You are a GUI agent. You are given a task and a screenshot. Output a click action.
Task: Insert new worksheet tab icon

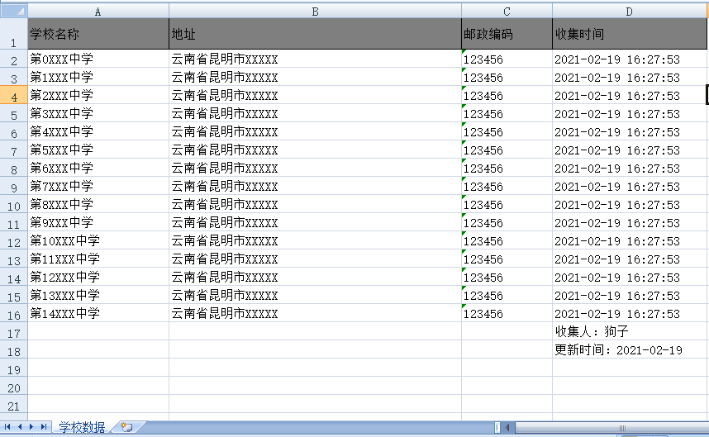tap(127, 427)
